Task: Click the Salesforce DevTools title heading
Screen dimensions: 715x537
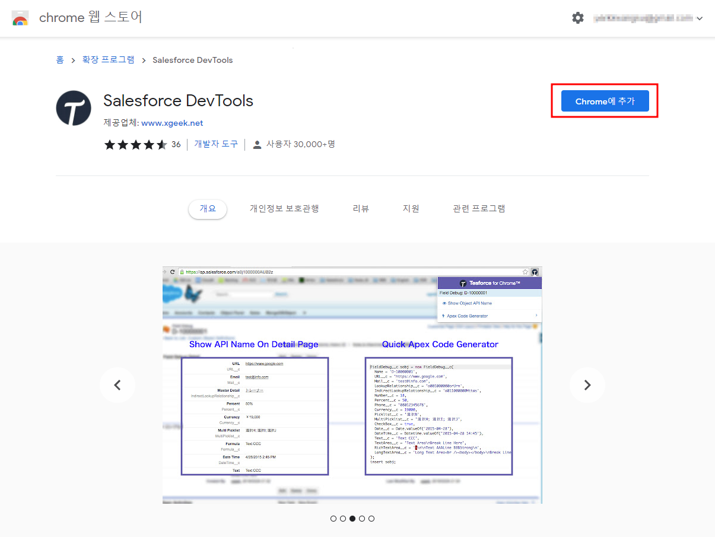Action: [179, 101]
